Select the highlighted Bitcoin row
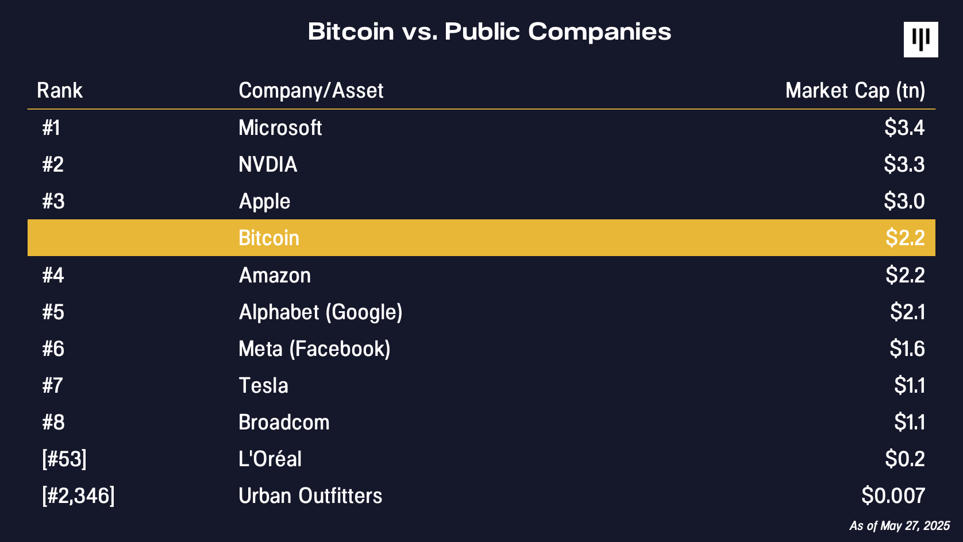This screenshot has width=963, height=542. (481, 238)
